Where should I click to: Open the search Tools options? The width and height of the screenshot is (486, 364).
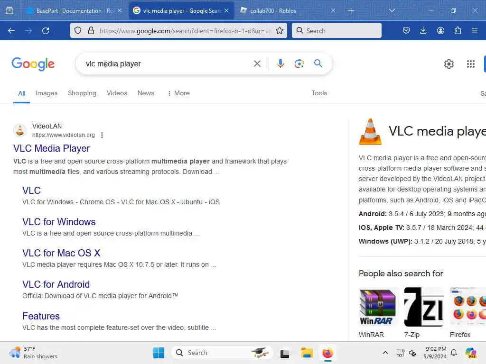coord(319,93)
